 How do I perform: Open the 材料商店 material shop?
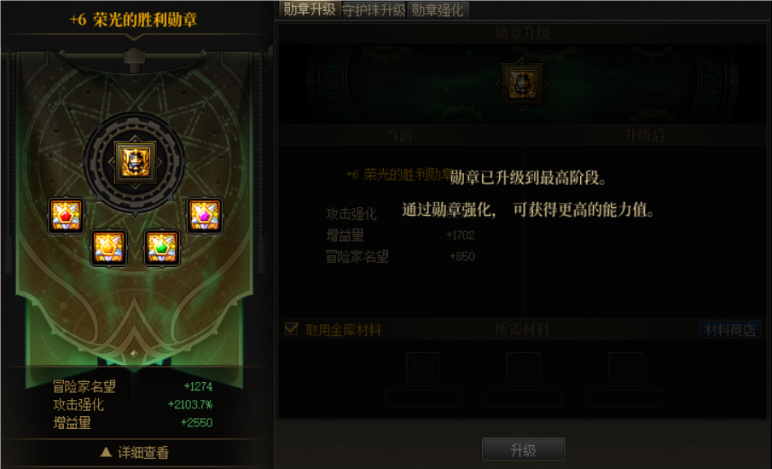729,330
